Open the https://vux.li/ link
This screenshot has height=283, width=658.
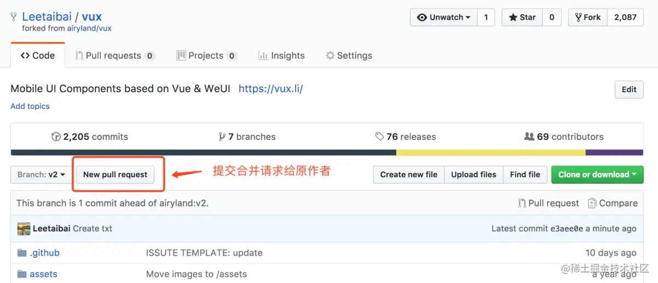(271, 89)
